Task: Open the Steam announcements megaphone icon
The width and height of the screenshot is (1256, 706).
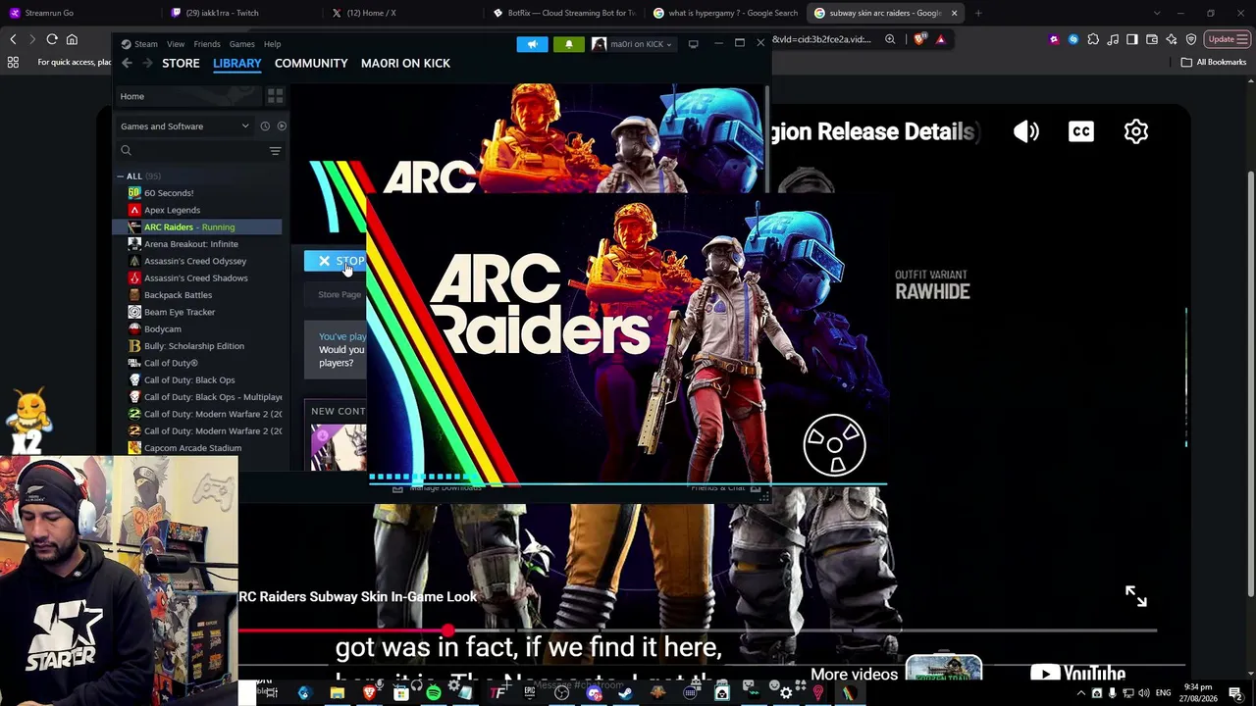Action: click(532, 44)
